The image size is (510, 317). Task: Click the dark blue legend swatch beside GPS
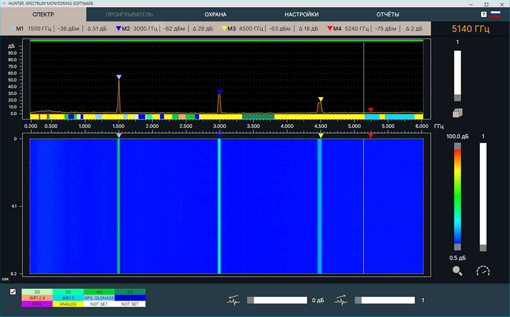click(130, 298)
